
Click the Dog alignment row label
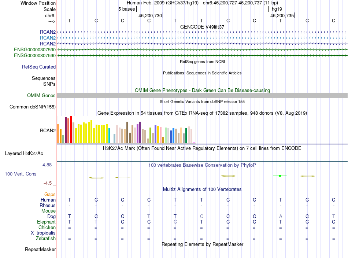click(51, 217)
